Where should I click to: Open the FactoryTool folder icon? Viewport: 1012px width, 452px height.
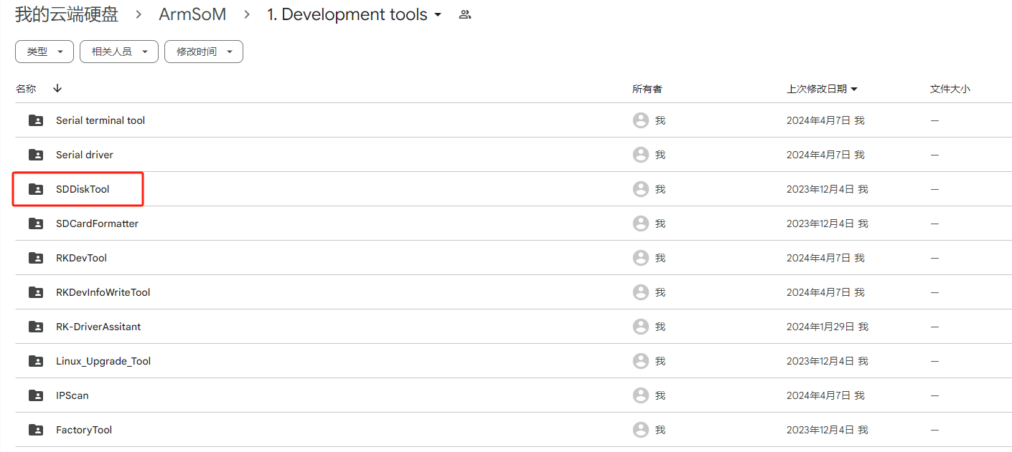pyautogui.click(x=35, y=429)
